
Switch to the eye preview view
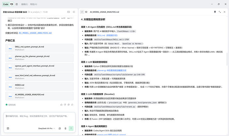[86, 12]
